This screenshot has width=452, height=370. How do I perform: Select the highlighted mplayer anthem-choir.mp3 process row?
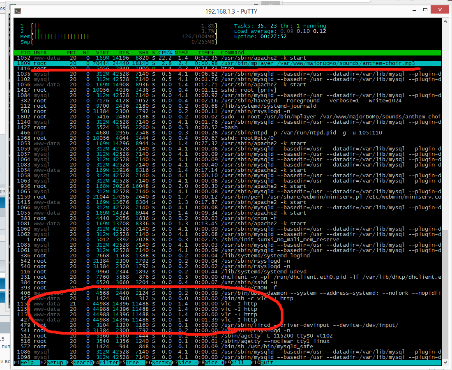click(205, 63)
